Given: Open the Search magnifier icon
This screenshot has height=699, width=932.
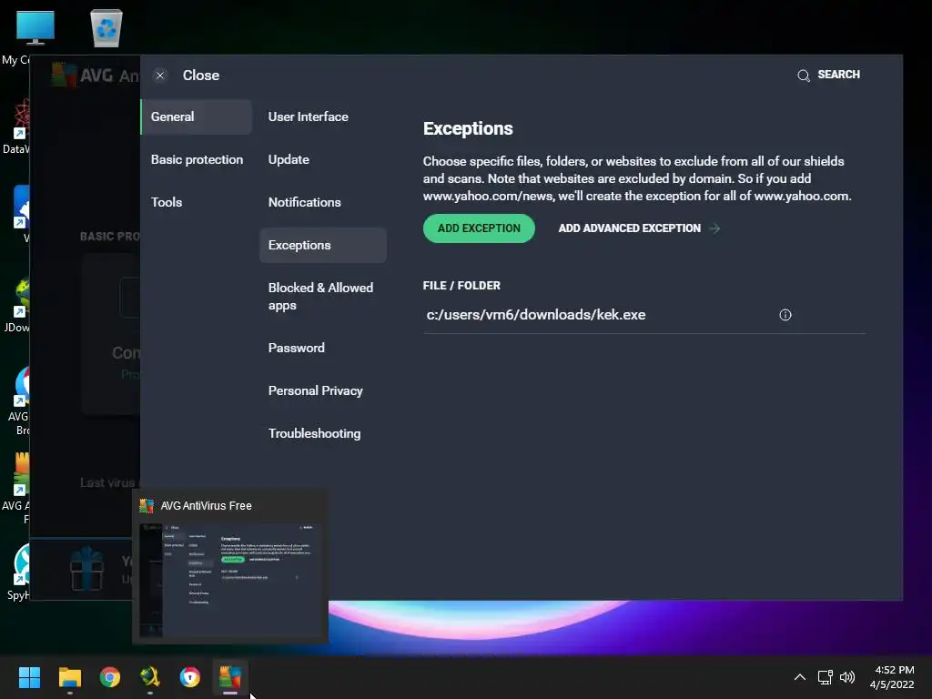Looking at the screenshot, I should (804, 76).
